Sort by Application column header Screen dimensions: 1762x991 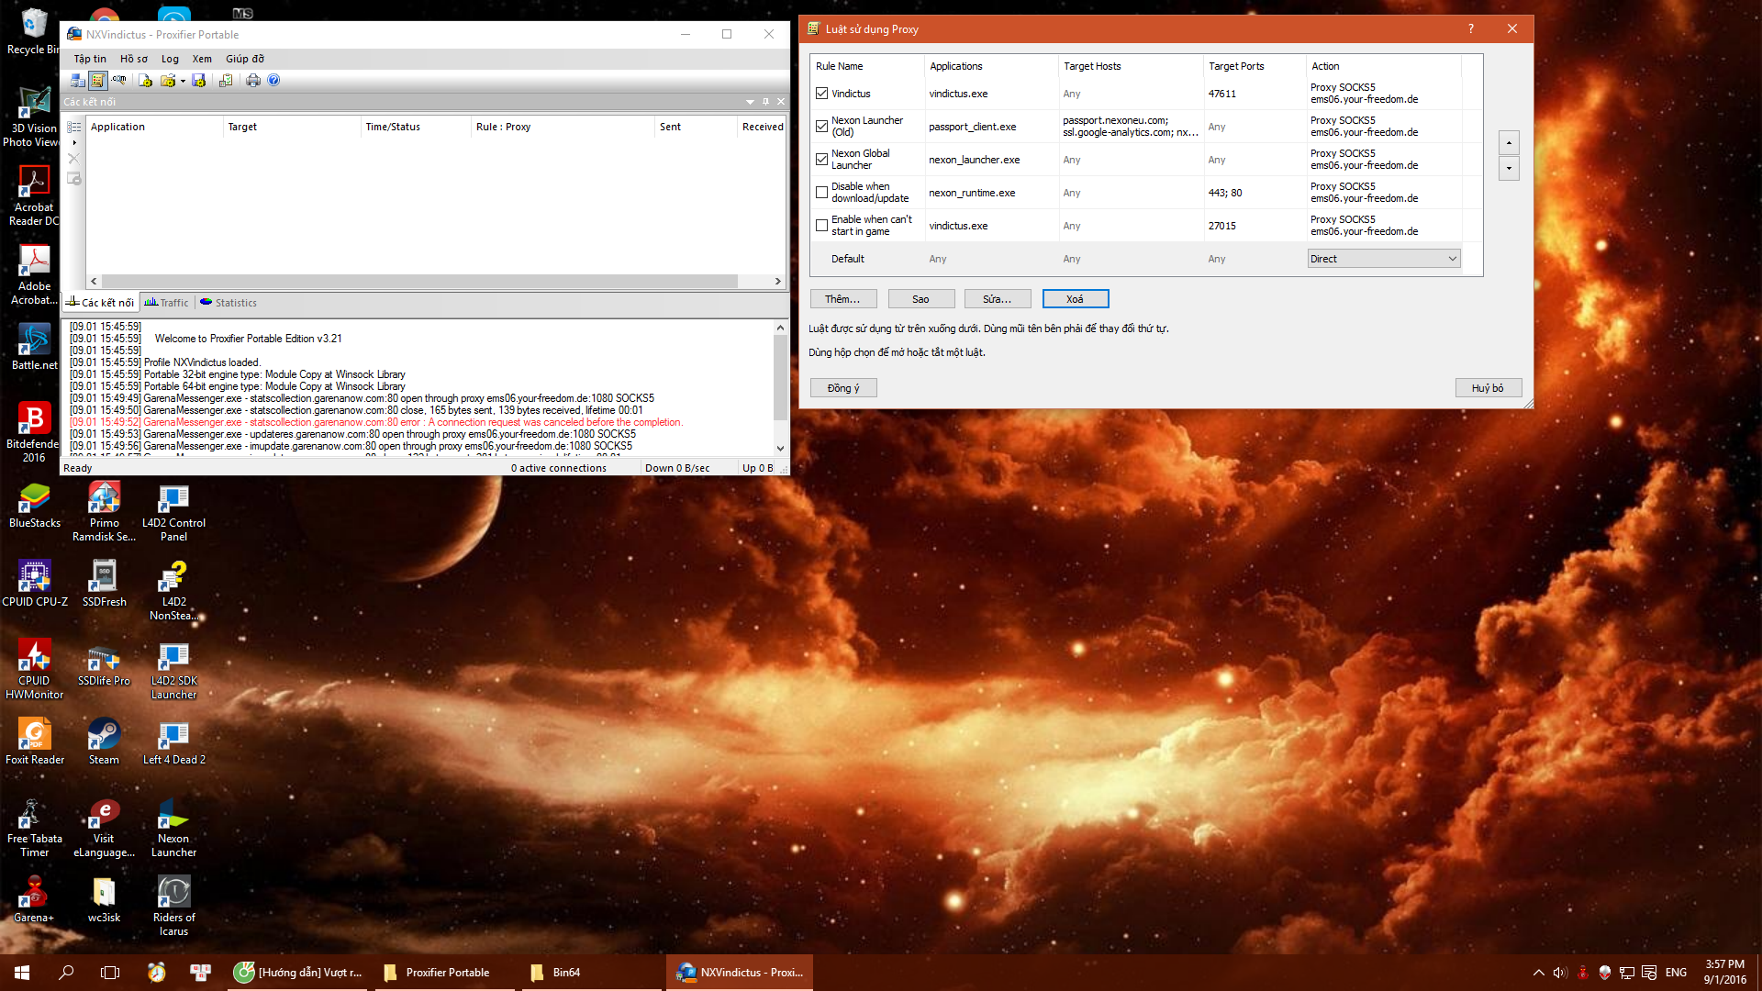(154, 127)
